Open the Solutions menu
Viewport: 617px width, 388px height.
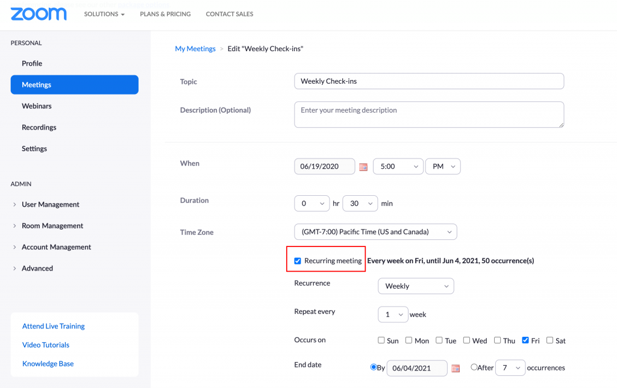click(104, 14)
